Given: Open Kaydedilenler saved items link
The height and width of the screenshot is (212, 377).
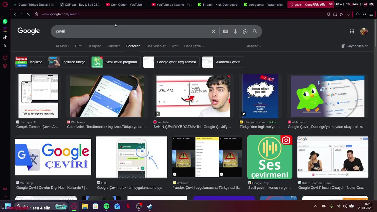Looking at the screenshot, I should coord(354,46).
